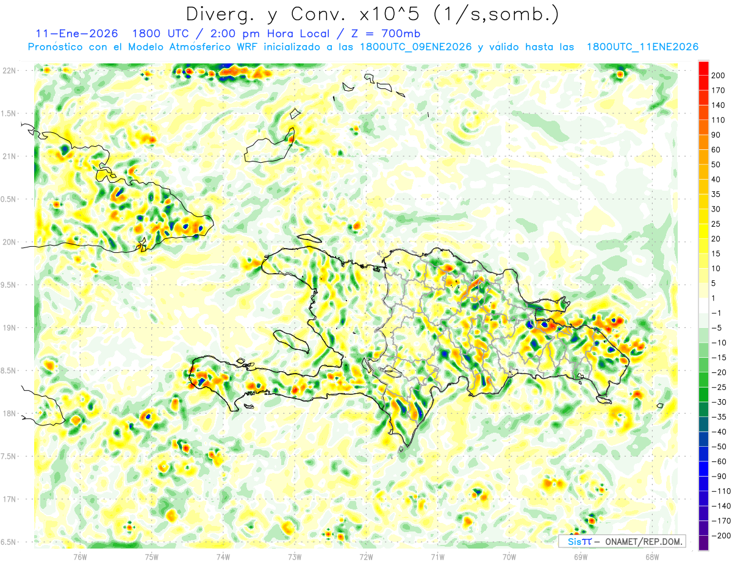Click the positive 40 colorbar value
This screenshot has height=565, width=732.
coord(717,179)
